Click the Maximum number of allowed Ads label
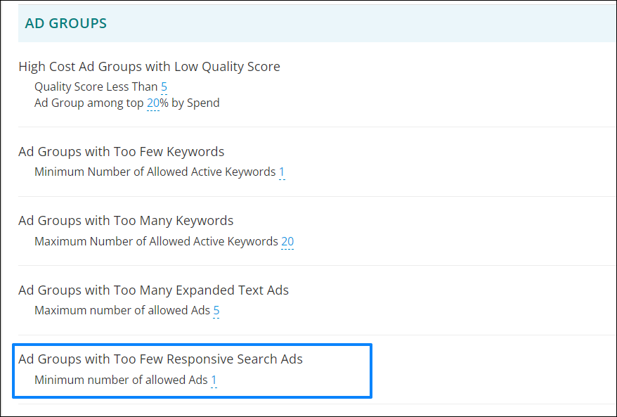The height and width of the screenshot is (417, 617). tap(122, 310)
